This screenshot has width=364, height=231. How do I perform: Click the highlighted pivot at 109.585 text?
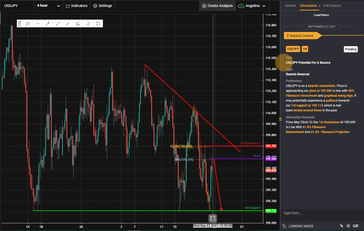click(x=321, y=91)
